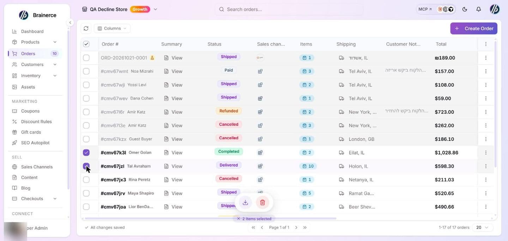
Task: Click the Search orders field
Action: [x=289, y=10]
